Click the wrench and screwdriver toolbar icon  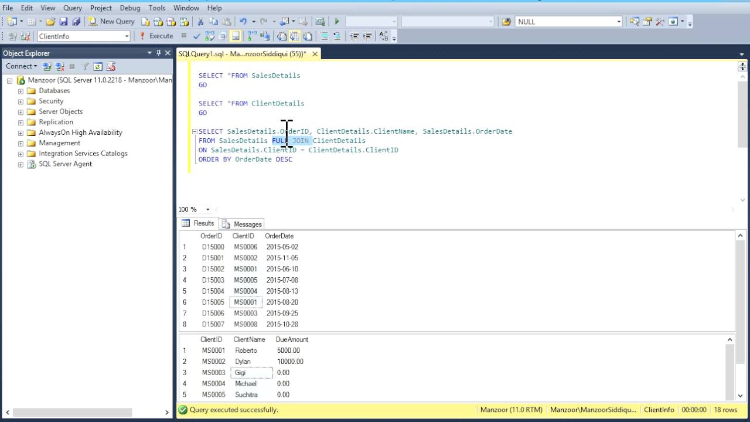[x=660, y=22]
